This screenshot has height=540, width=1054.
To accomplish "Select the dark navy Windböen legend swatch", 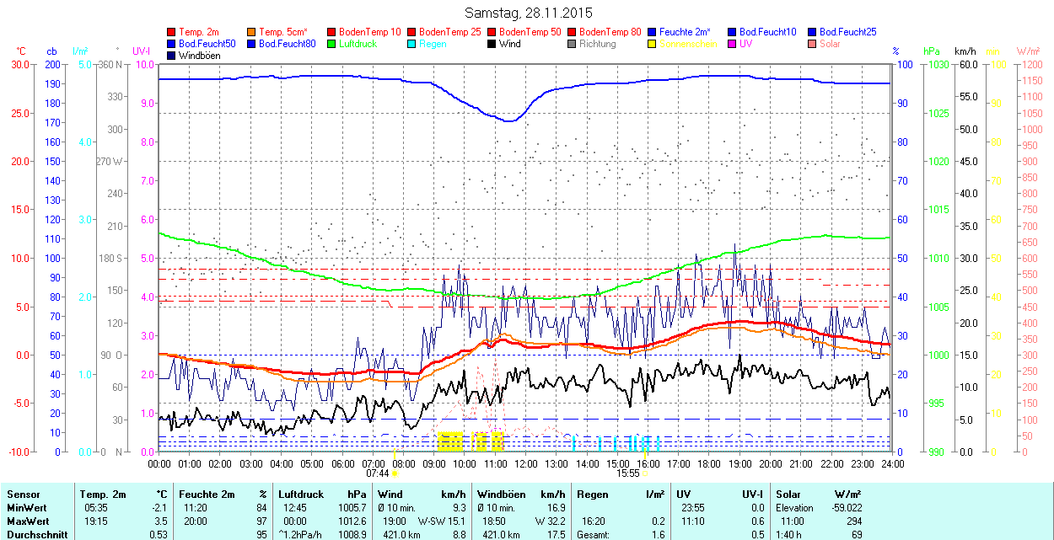I will point(172,56).
